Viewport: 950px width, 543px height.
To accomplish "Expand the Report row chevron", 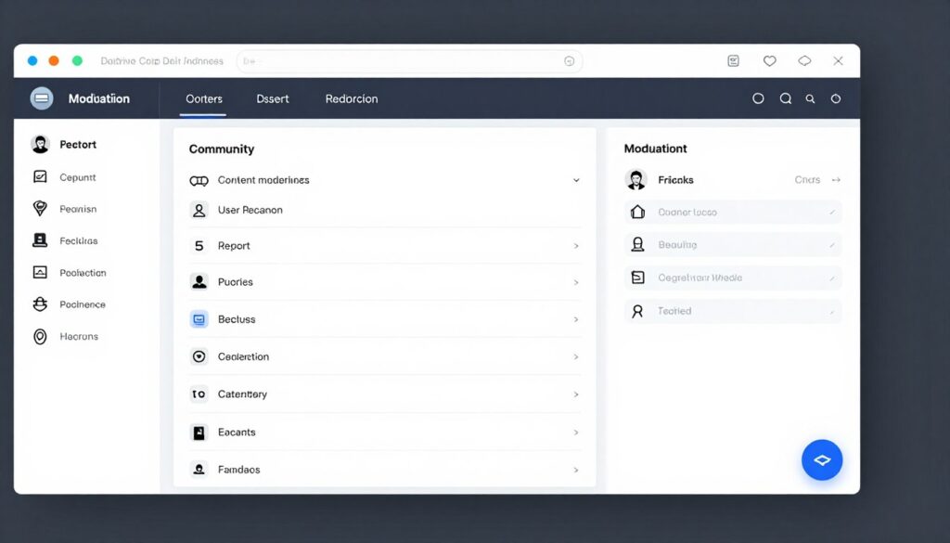I will point(576,246).
